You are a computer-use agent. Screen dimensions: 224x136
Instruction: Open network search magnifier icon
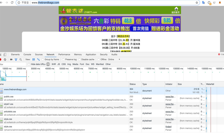(x=21, y=59)
